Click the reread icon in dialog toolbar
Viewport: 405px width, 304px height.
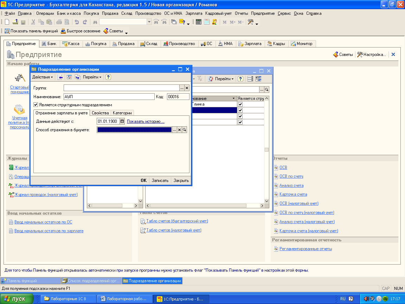(69, 77)
